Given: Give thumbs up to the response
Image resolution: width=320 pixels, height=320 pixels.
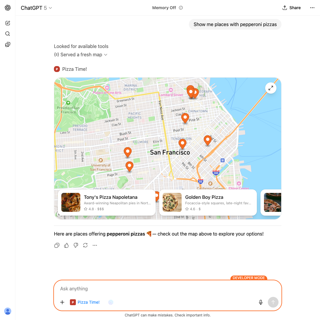Looking at the screenshot, I should click(x=66, y=245).
